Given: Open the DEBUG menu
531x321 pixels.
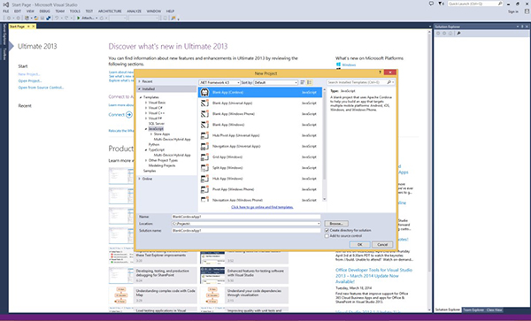Looking at the screenshot, I should tap(44, 11).
